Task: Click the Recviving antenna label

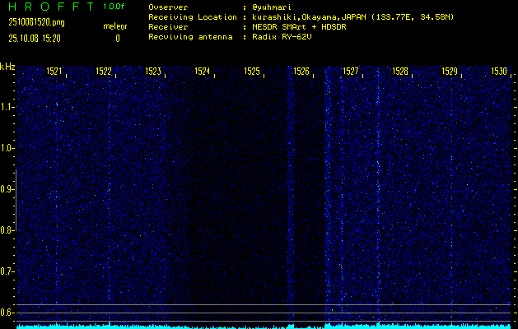Action: pos(190,37)
